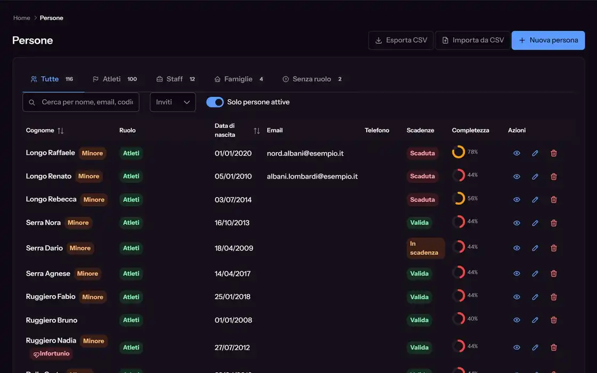This screenshot has width=597, height=373.
Task: Sort the table by Cognome
Action: click(61, 131)
